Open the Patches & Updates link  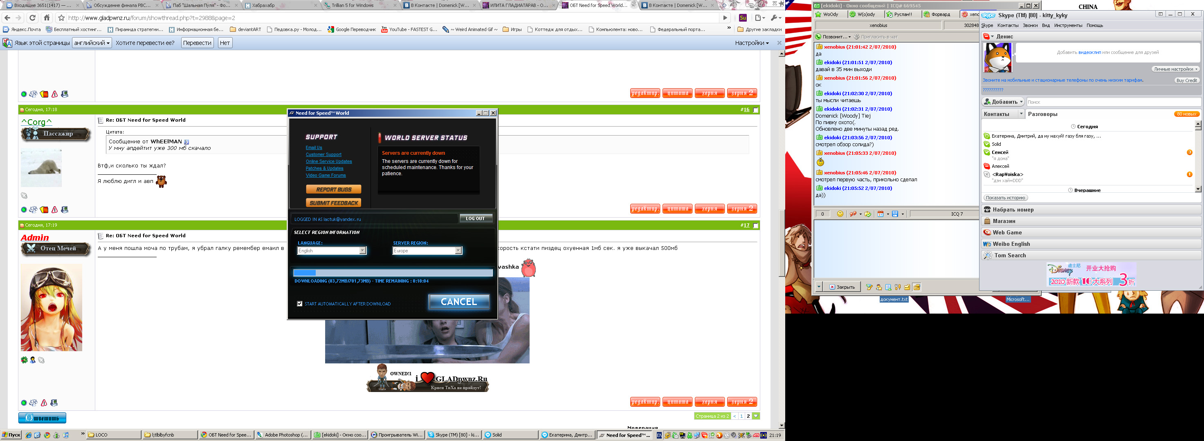(x=324, y=169)
